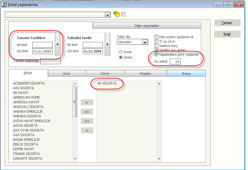Click the single right arrow move button
Viewport: 248px width, 170px height.
tap(87, 102)
